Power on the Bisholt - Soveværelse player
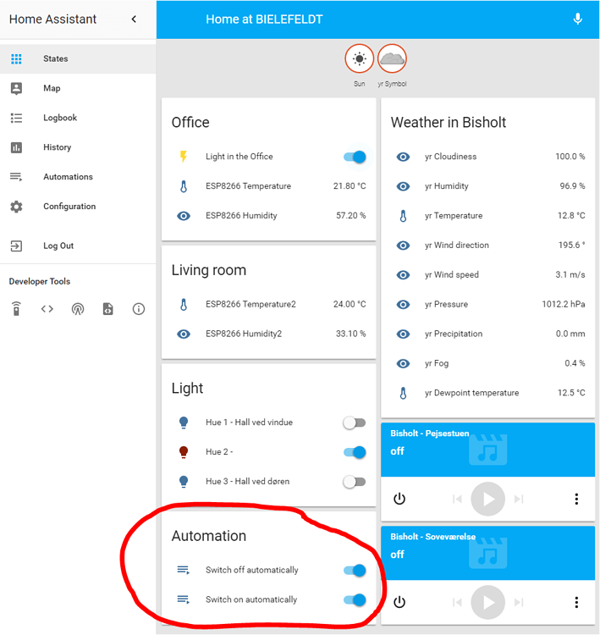This screenshot has width=600, height=635. 399,603
